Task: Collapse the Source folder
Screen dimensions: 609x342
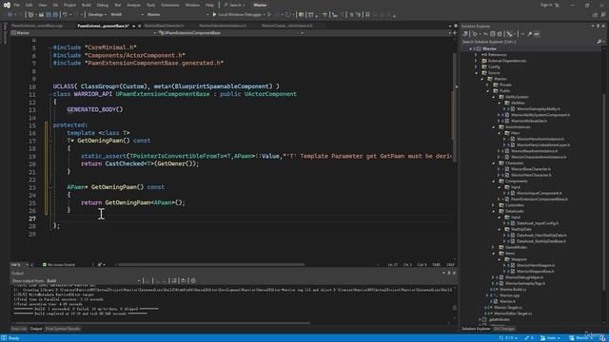Action: click(x=476, y=73)
